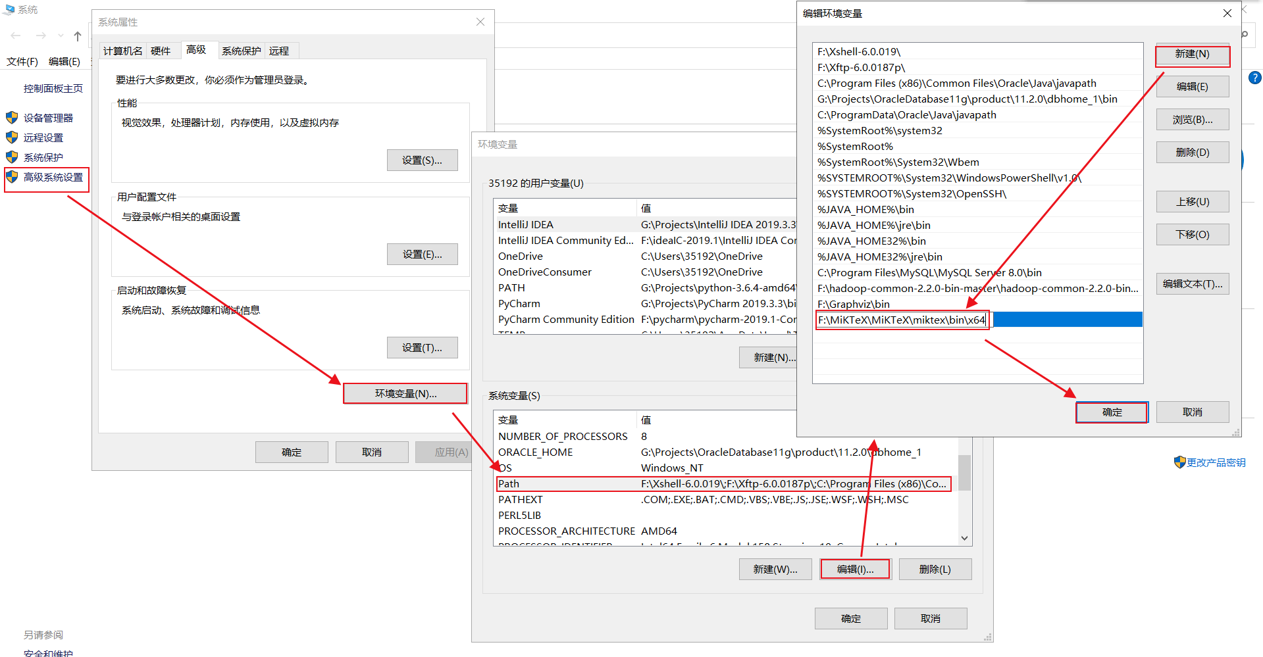Click 取消 in 系统属性 dialog
Image resolution: width=1263 pixels, height=657 pixels.
tap(372, 452)
